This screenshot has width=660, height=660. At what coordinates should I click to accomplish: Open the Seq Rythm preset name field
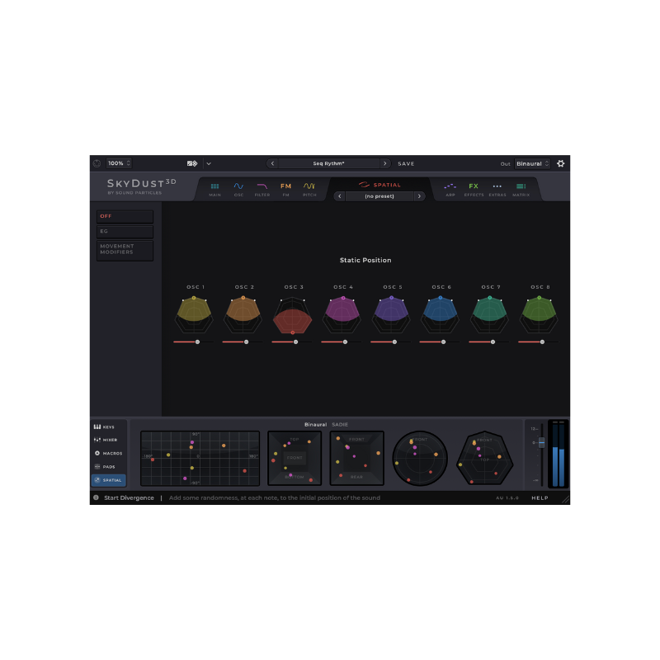coord(328,163)
